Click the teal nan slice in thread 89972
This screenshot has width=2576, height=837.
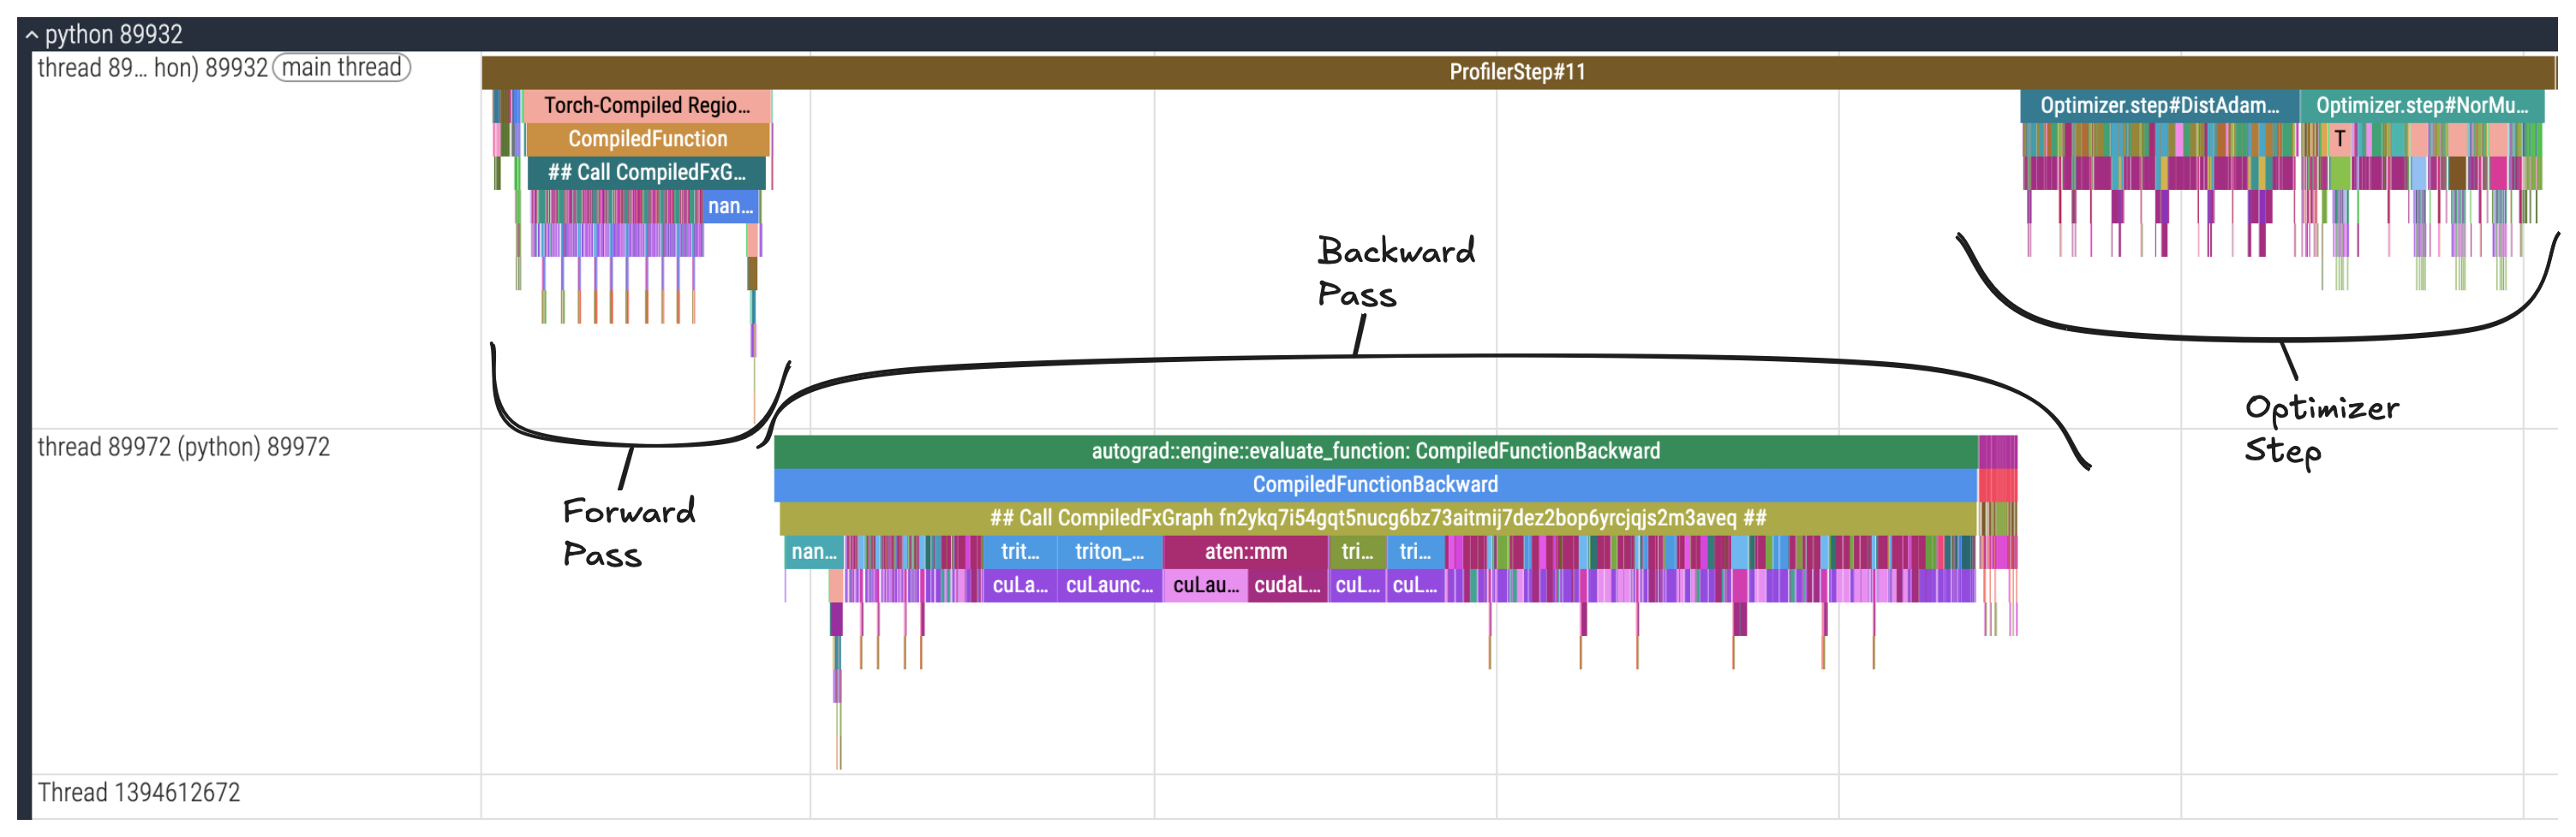click(x=813, y=551)
